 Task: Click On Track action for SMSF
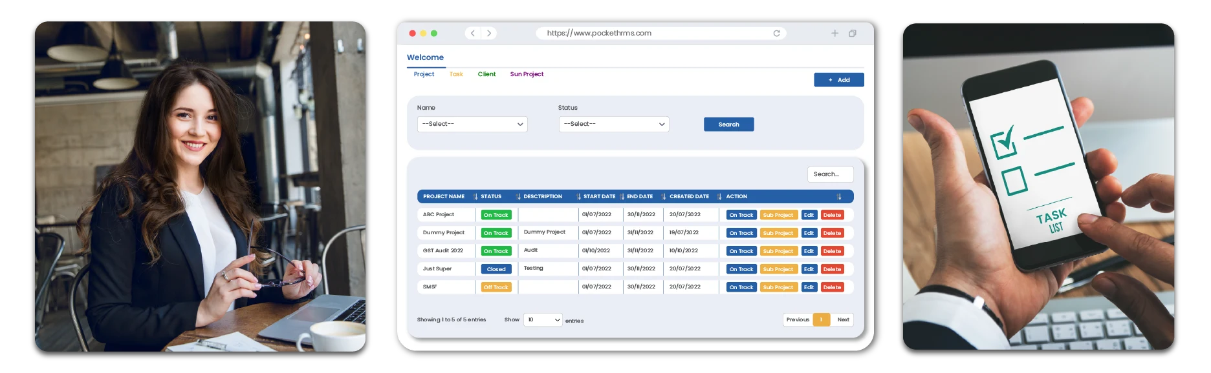741,287
